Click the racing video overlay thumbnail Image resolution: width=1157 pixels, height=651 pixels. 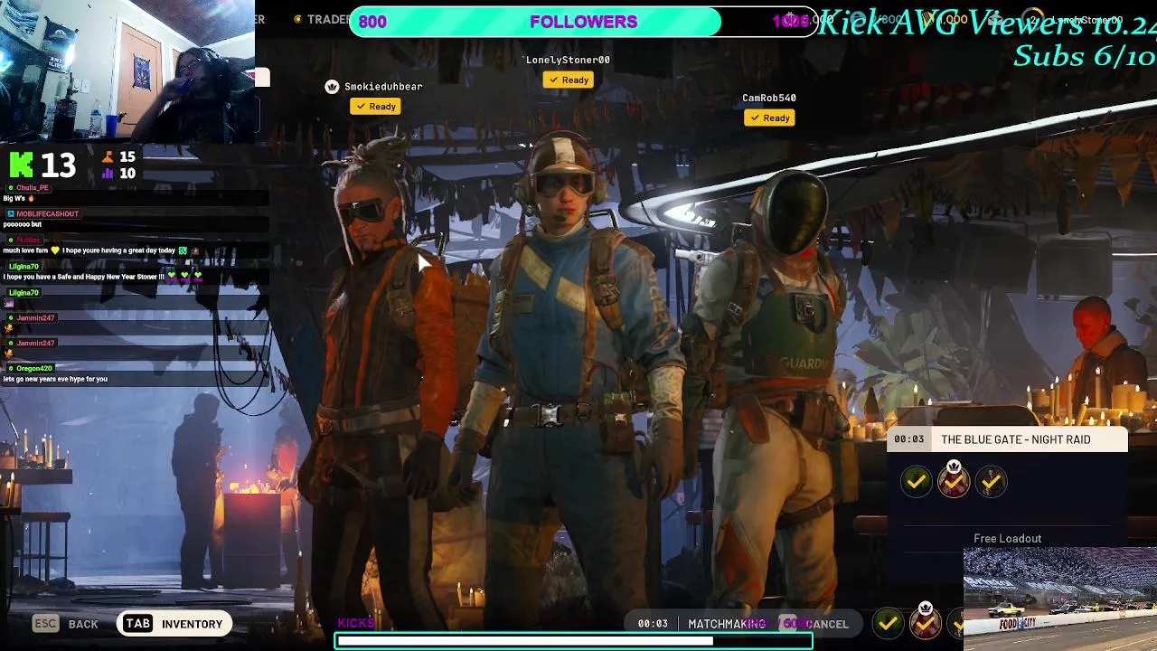tap(1060, 599)
